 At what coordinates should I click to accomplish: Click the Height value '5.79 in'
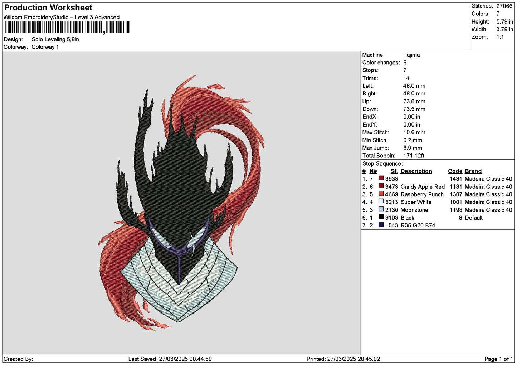pos(504,21)
